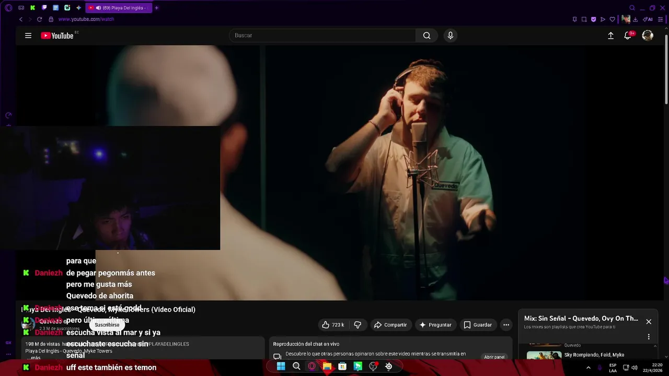Image resolution: width=669 pixels, height=376 pixels.
Task: Click the www.youtube.com/watch address bar
Action: [86, 19]
